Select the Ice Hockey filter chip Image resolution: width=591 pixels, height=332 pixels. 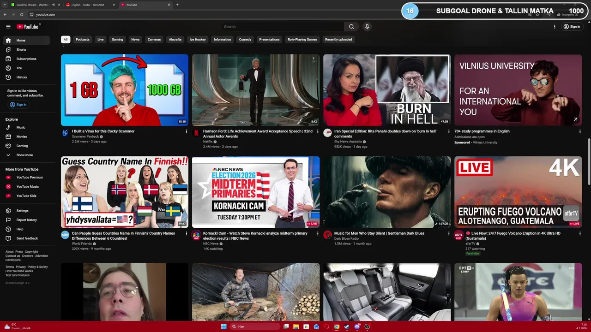pyautogui.click(x=198, y=39)
